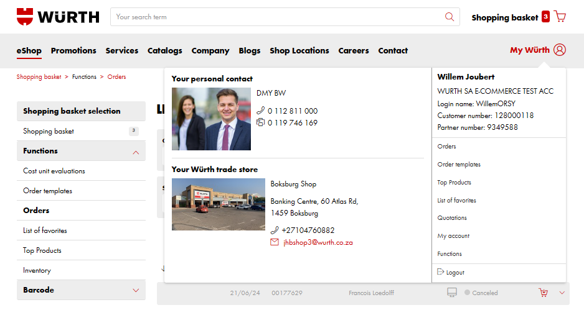Open the shopping cart icon
This screenshot has width=584, height=310.
coord(560,17)
